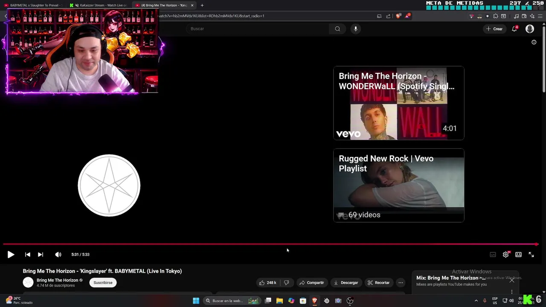
Task: Expand hidden system tray icons chevron
Action: pos(476,301)
